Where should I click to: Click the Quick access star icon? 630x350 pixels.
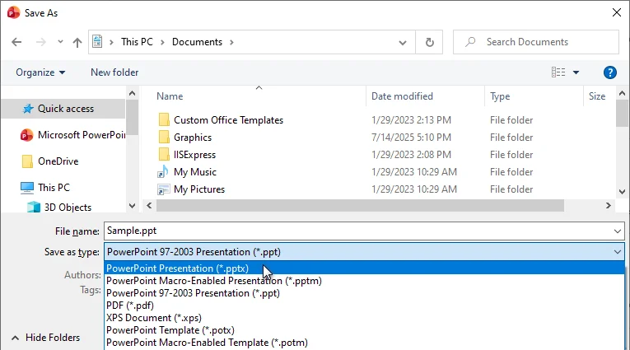coord(28,109)
